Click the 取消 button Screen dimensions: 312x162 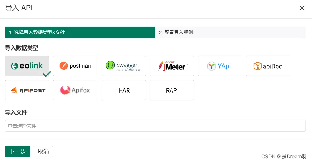[x=43, y=152]
